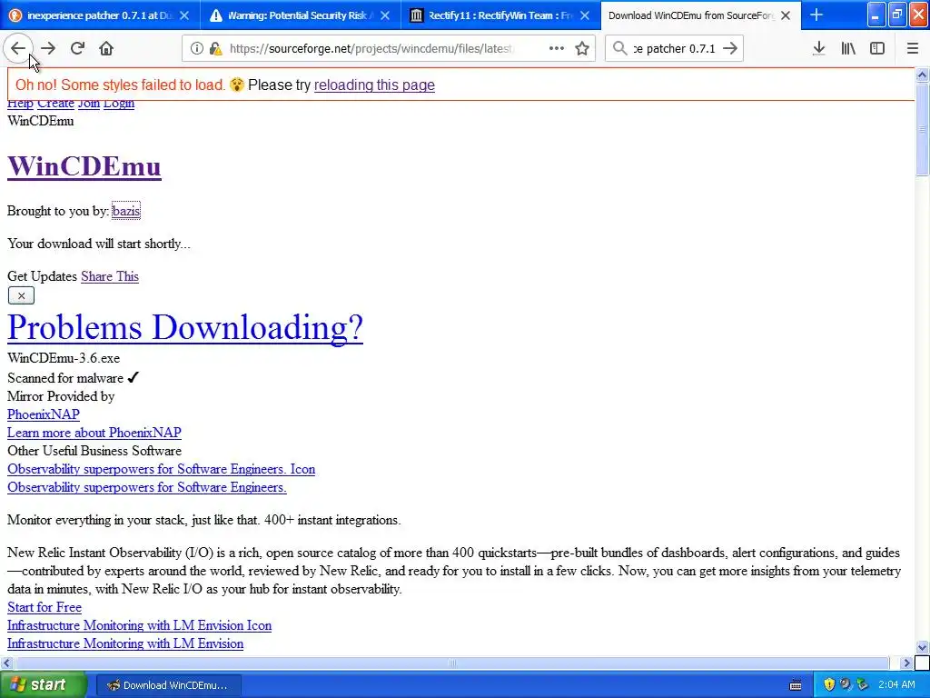Submit search with the arrow button

point(731,49)
